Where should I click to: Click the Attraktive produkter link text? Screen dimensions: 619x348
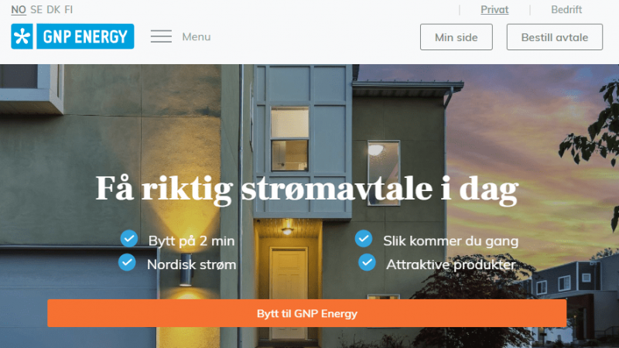451,264
